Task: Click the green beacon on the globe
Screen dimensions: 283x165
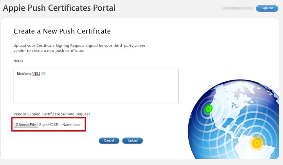Action: pyautogui.click(x=209, y=108)
